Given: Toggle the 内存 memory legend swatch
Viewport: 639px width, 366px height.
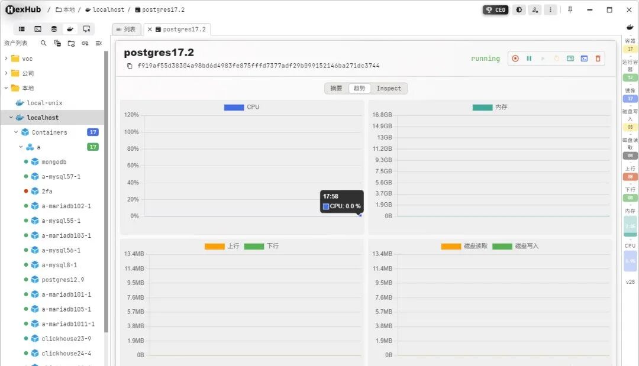Looking at the screenshot, I should tap(483, 108).
